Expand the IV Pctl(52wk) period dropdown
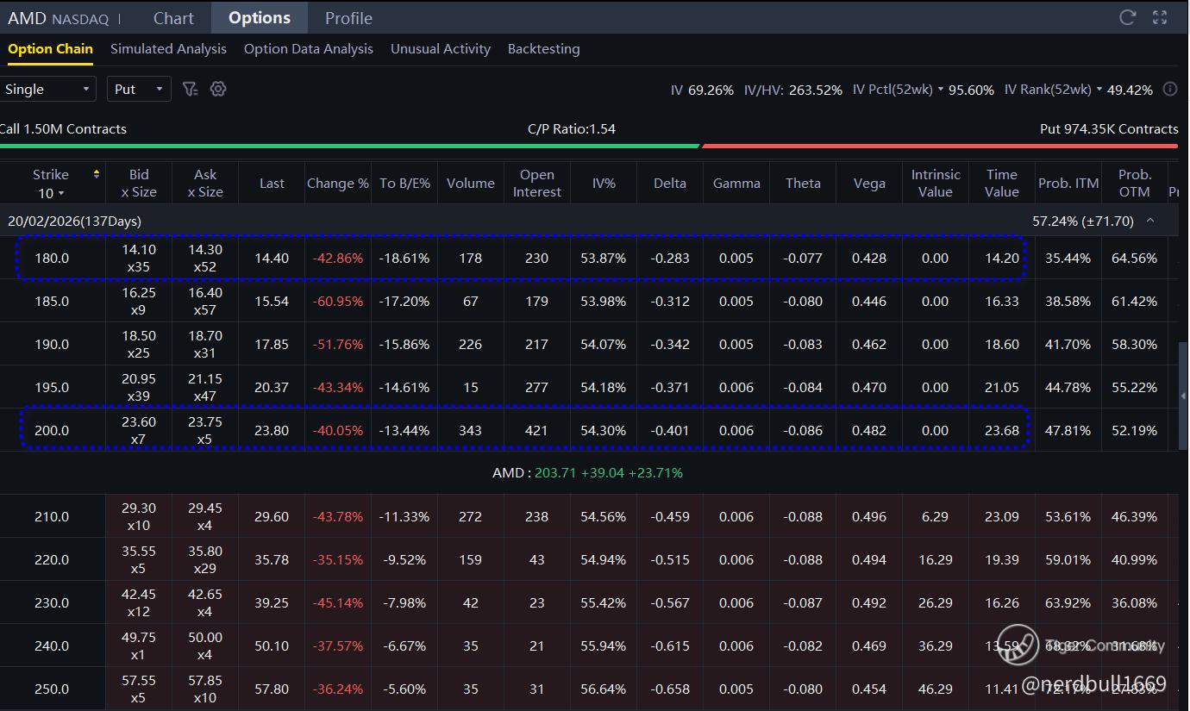 point(940,90)
